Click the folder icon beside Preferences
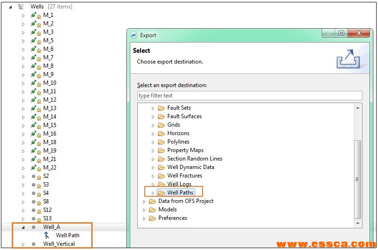This screenshot has height=250, width=378. 152,218
